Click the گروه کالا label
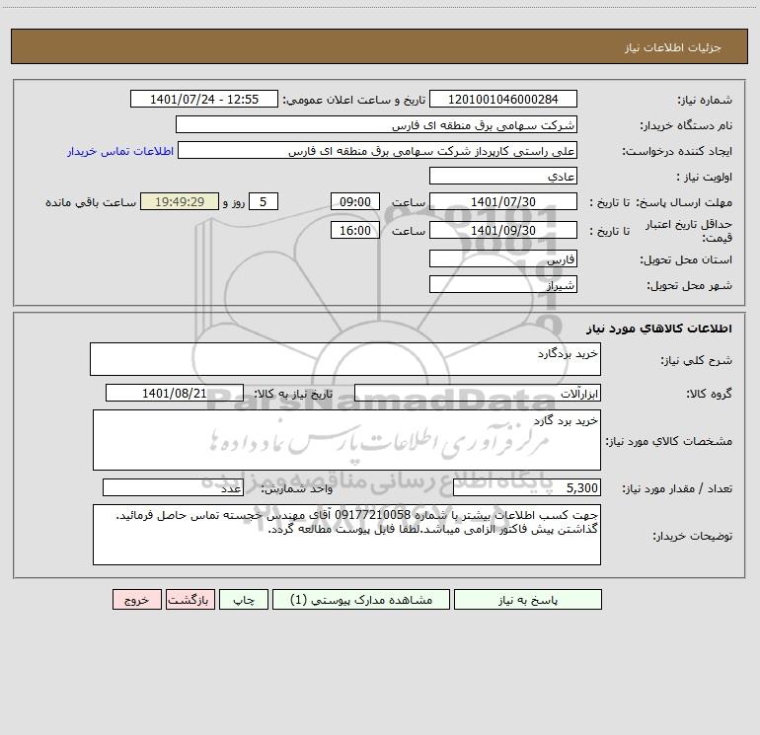Viewport: 760px width, 735px height. pyautogui.click(x=709, y=394)
